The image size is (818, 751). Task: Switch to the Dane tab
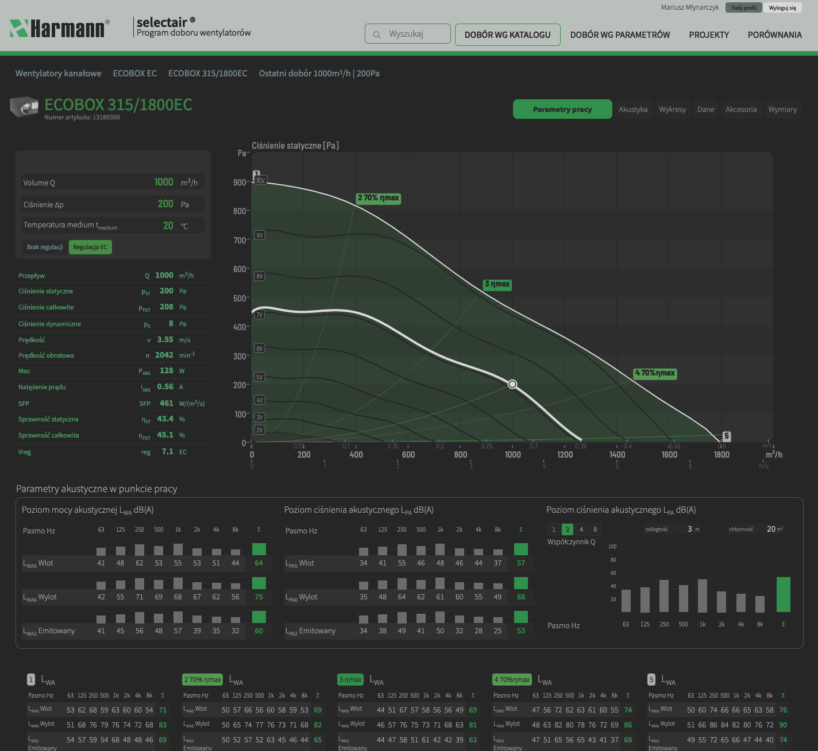click(706, 109)
